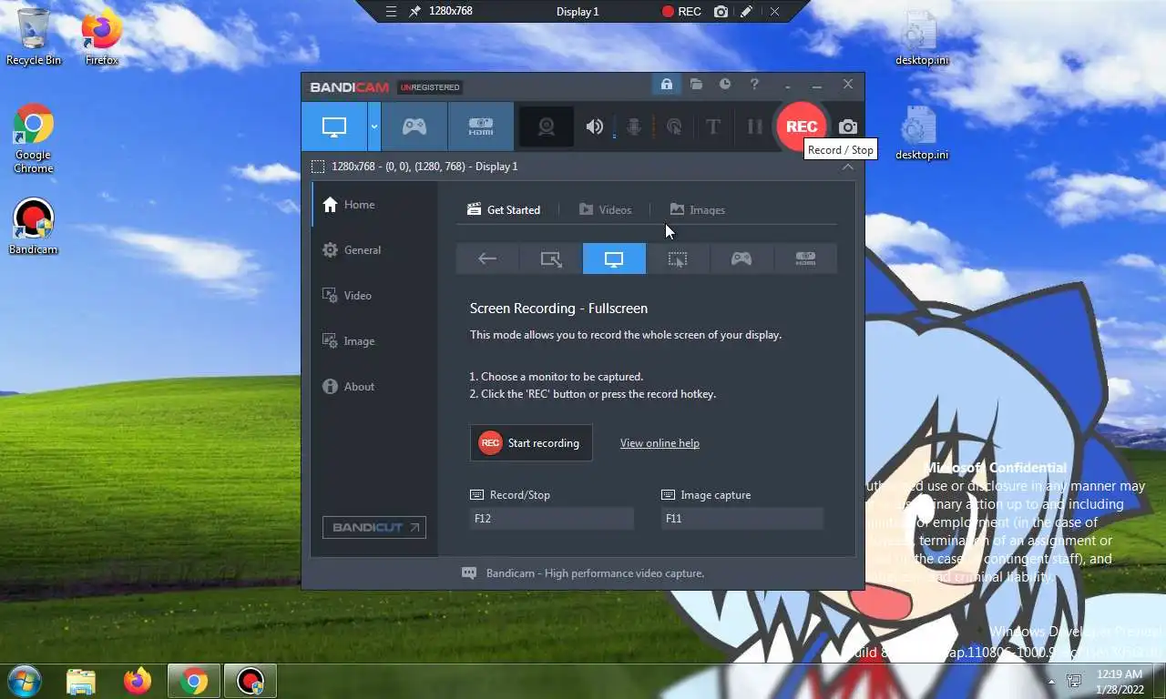Screen dimensions: 1166x699
Task: Click the BANDICUT button
Action: tap(374, 527)
